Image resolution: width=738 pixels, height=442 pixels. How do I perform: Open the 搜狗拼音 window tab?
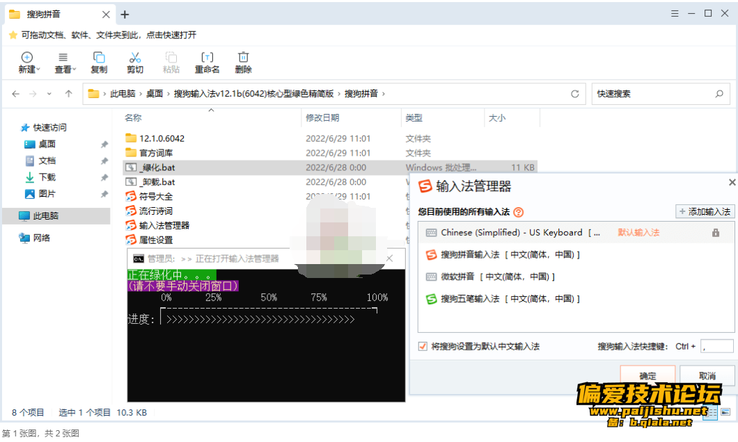tap(59, 15)
